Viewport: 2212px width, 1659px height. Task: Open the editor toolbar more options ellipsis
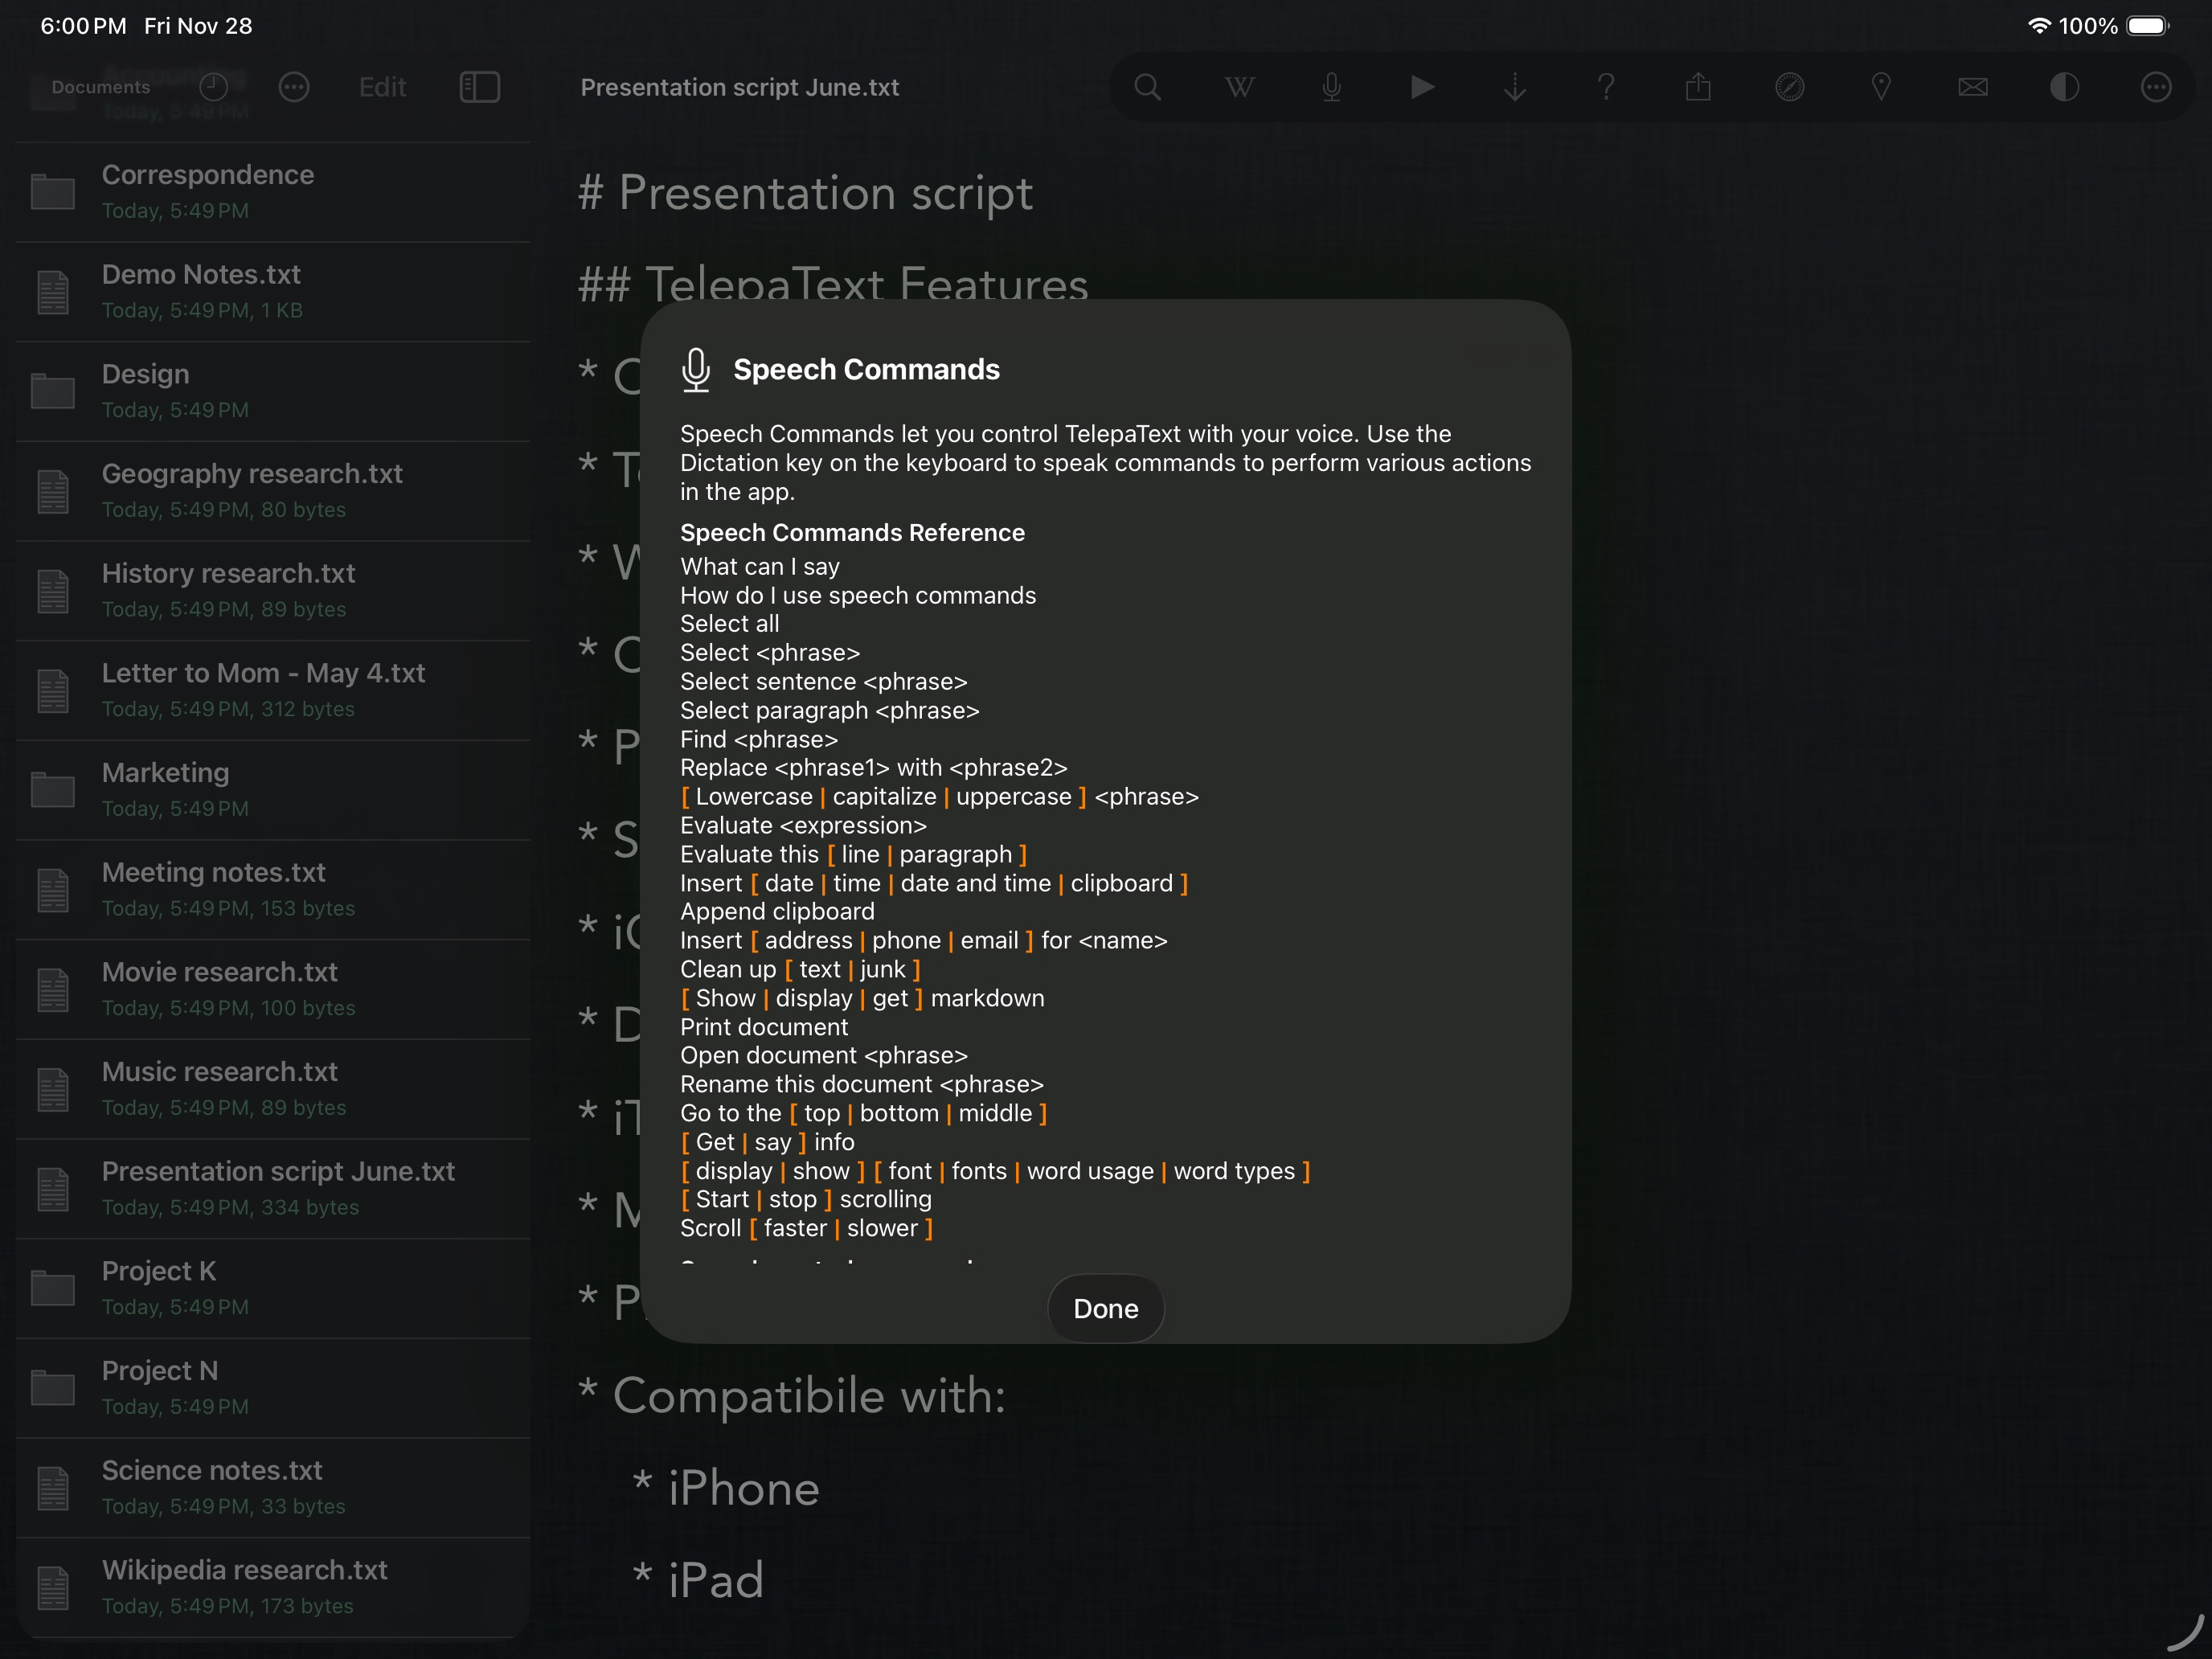pyautogui.click(x=2156, y=87)
